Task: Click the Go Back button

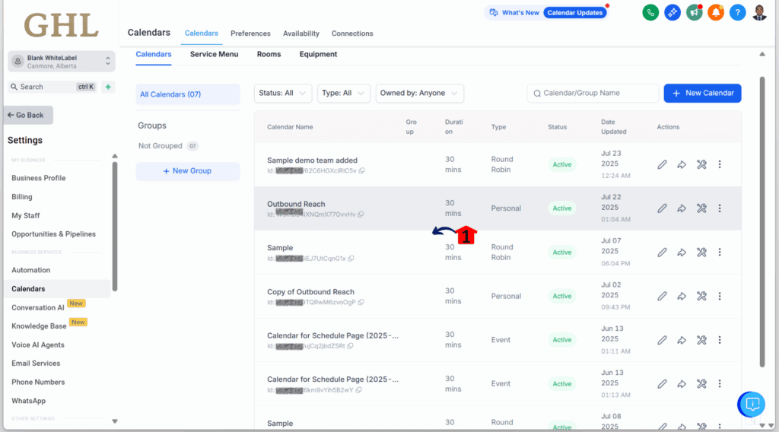Action: click(29, 115)
